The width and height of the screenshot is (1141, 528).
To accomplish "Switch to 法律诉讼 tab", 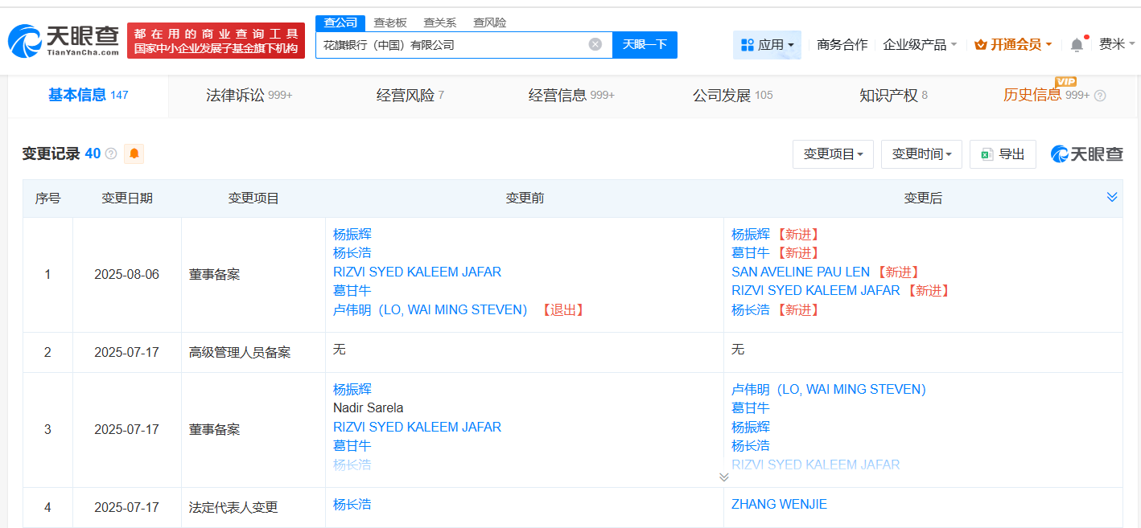I will click(249, 96).
